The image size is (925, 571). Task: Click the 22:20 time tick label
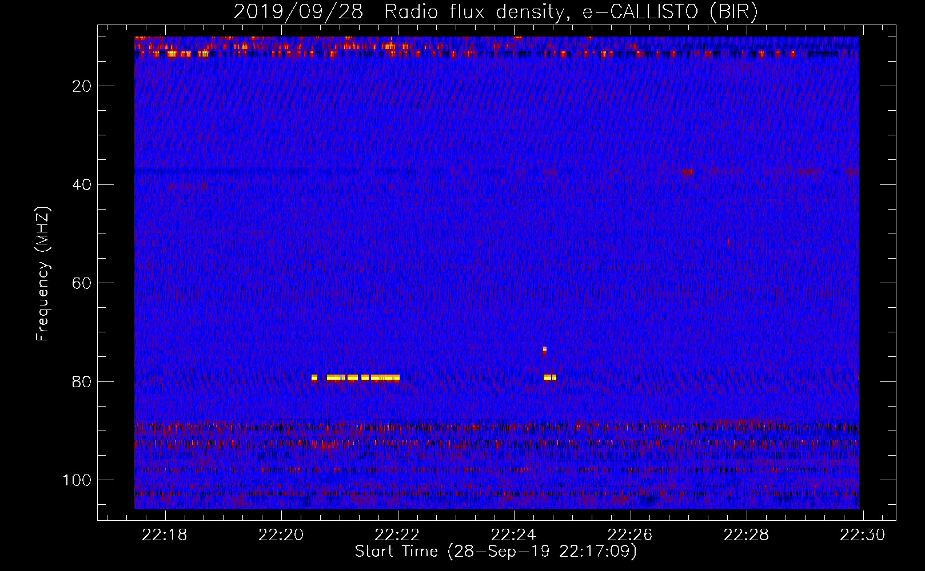click(281, 535)
